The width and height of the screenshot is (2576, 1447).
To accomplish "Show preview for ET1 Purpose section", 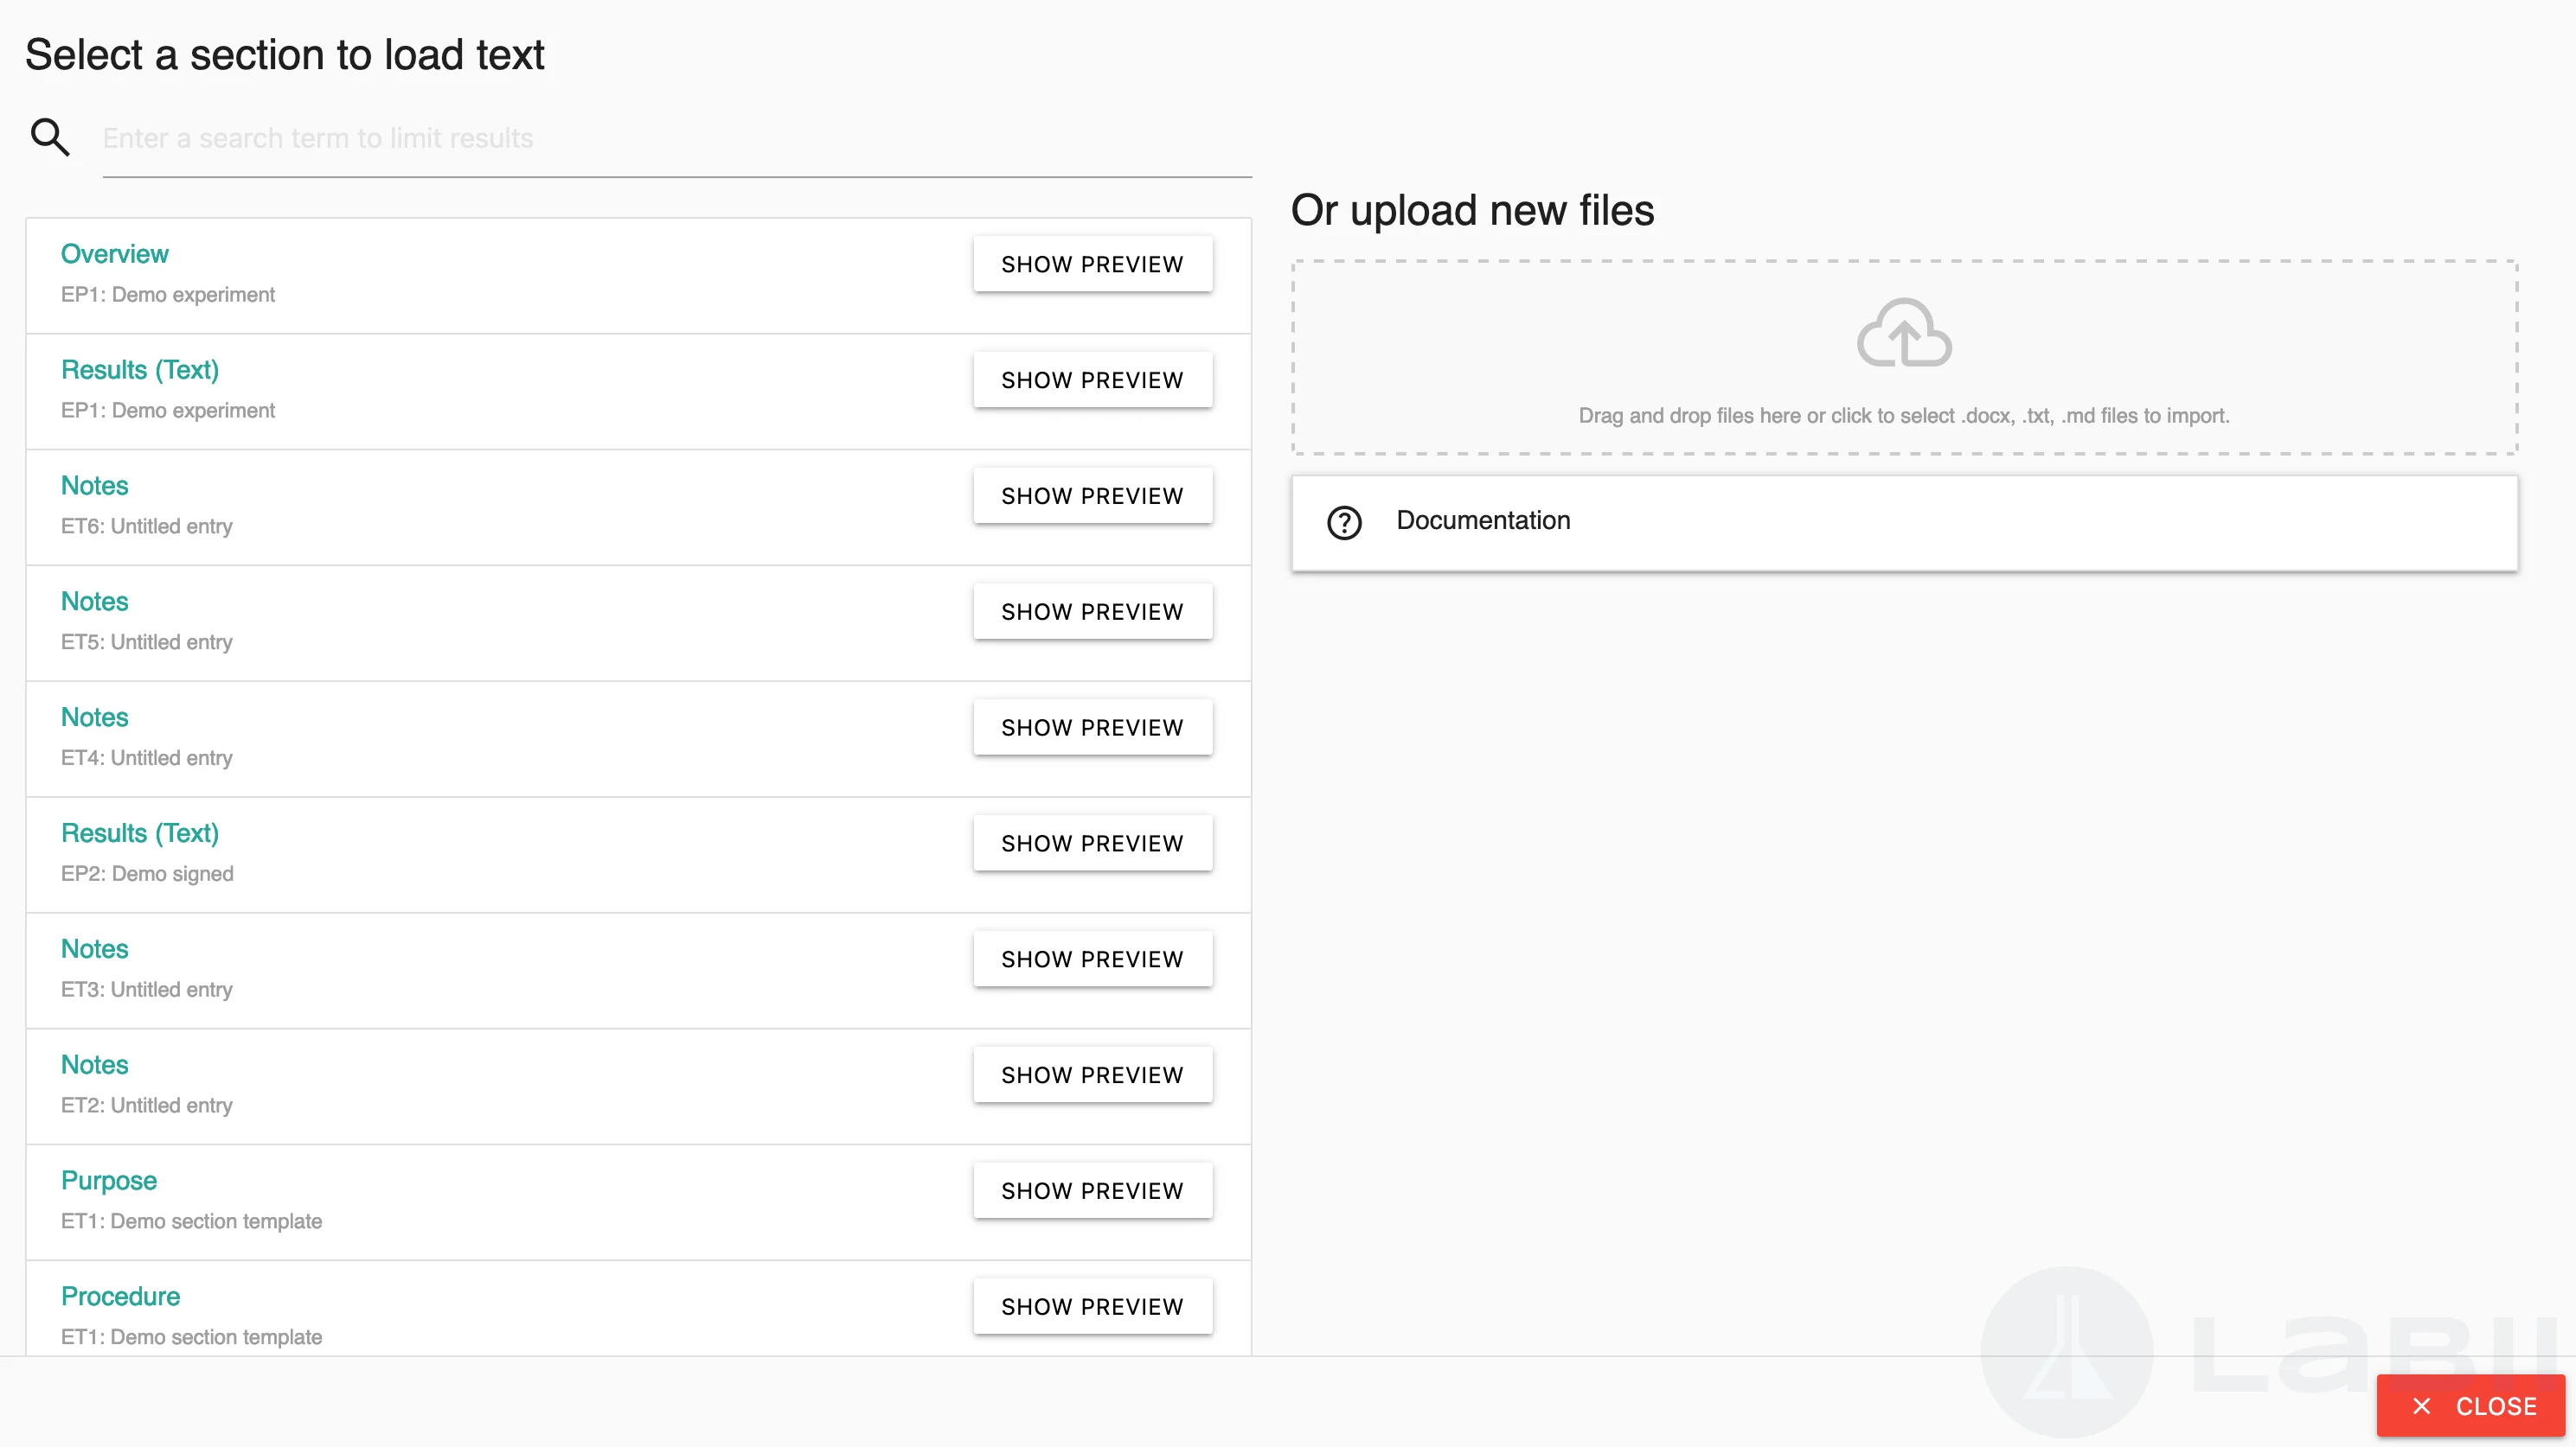I will tap(1092, 1190).
